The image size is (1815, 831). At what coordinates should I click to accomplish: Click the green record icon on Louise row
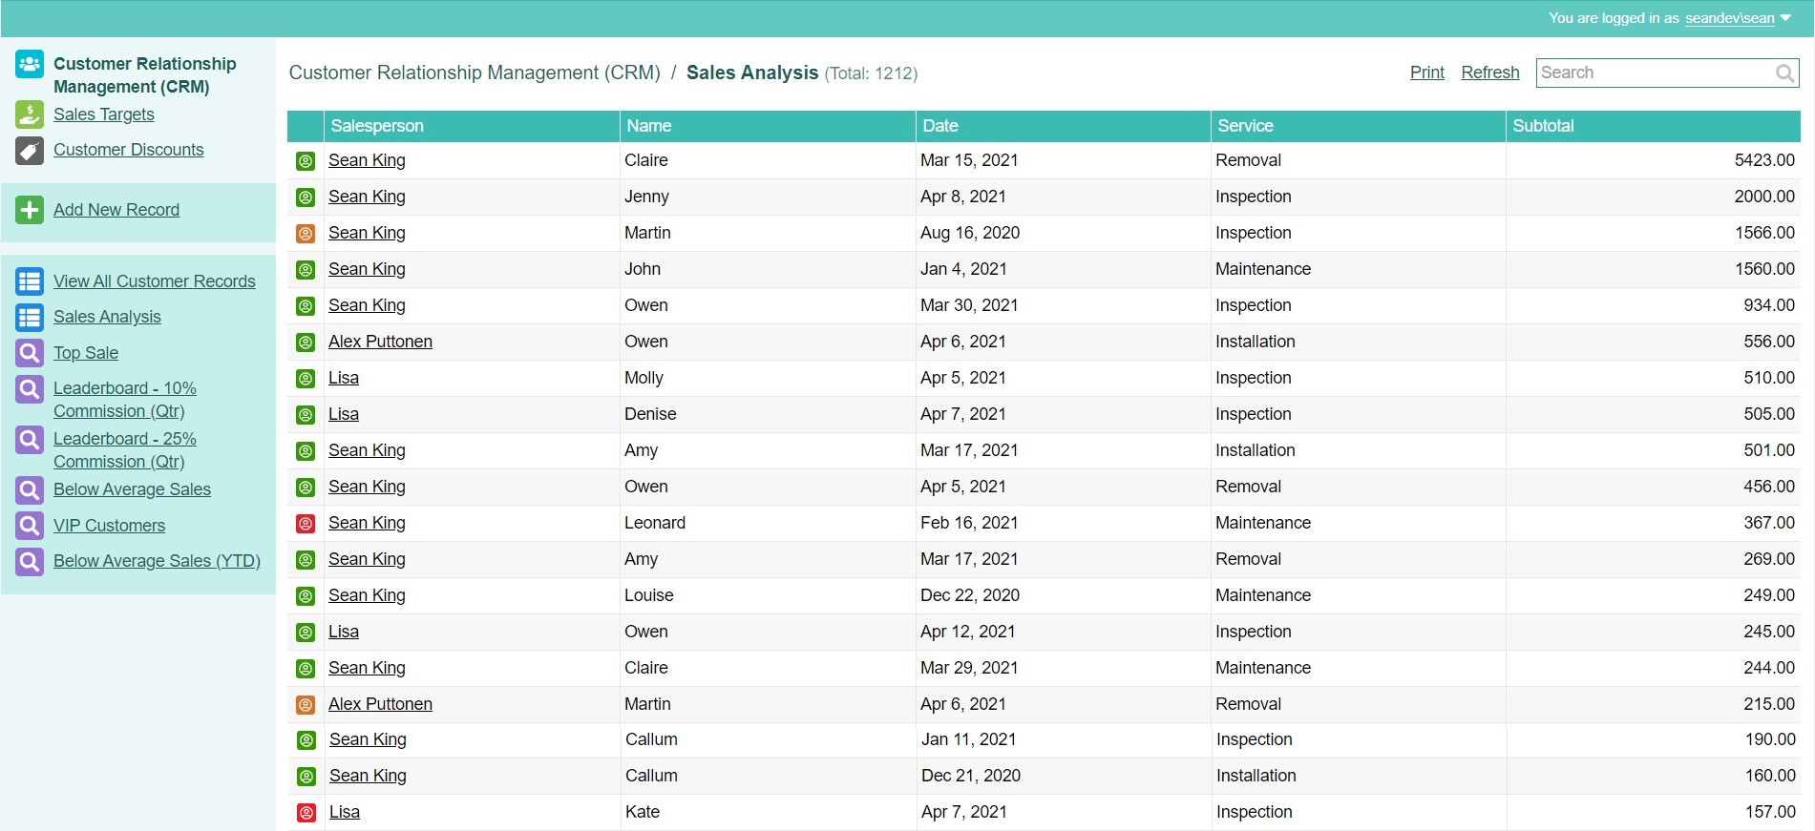306,596
